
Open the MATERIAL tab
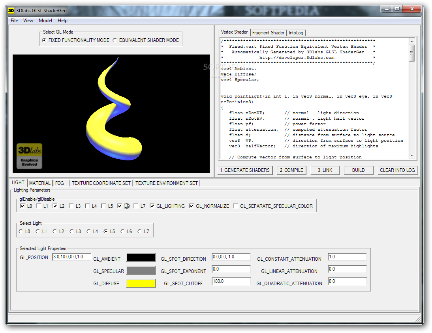point(39,183)
